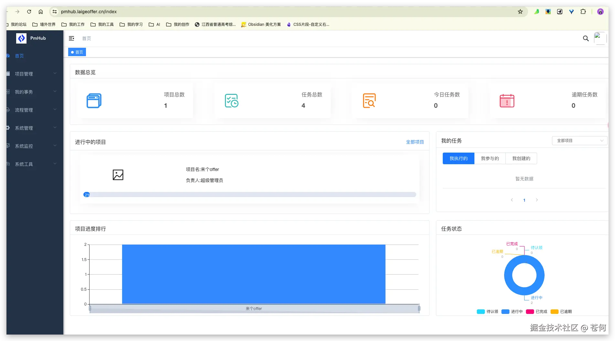Click the site info icon in address bar

click(55, 12)
